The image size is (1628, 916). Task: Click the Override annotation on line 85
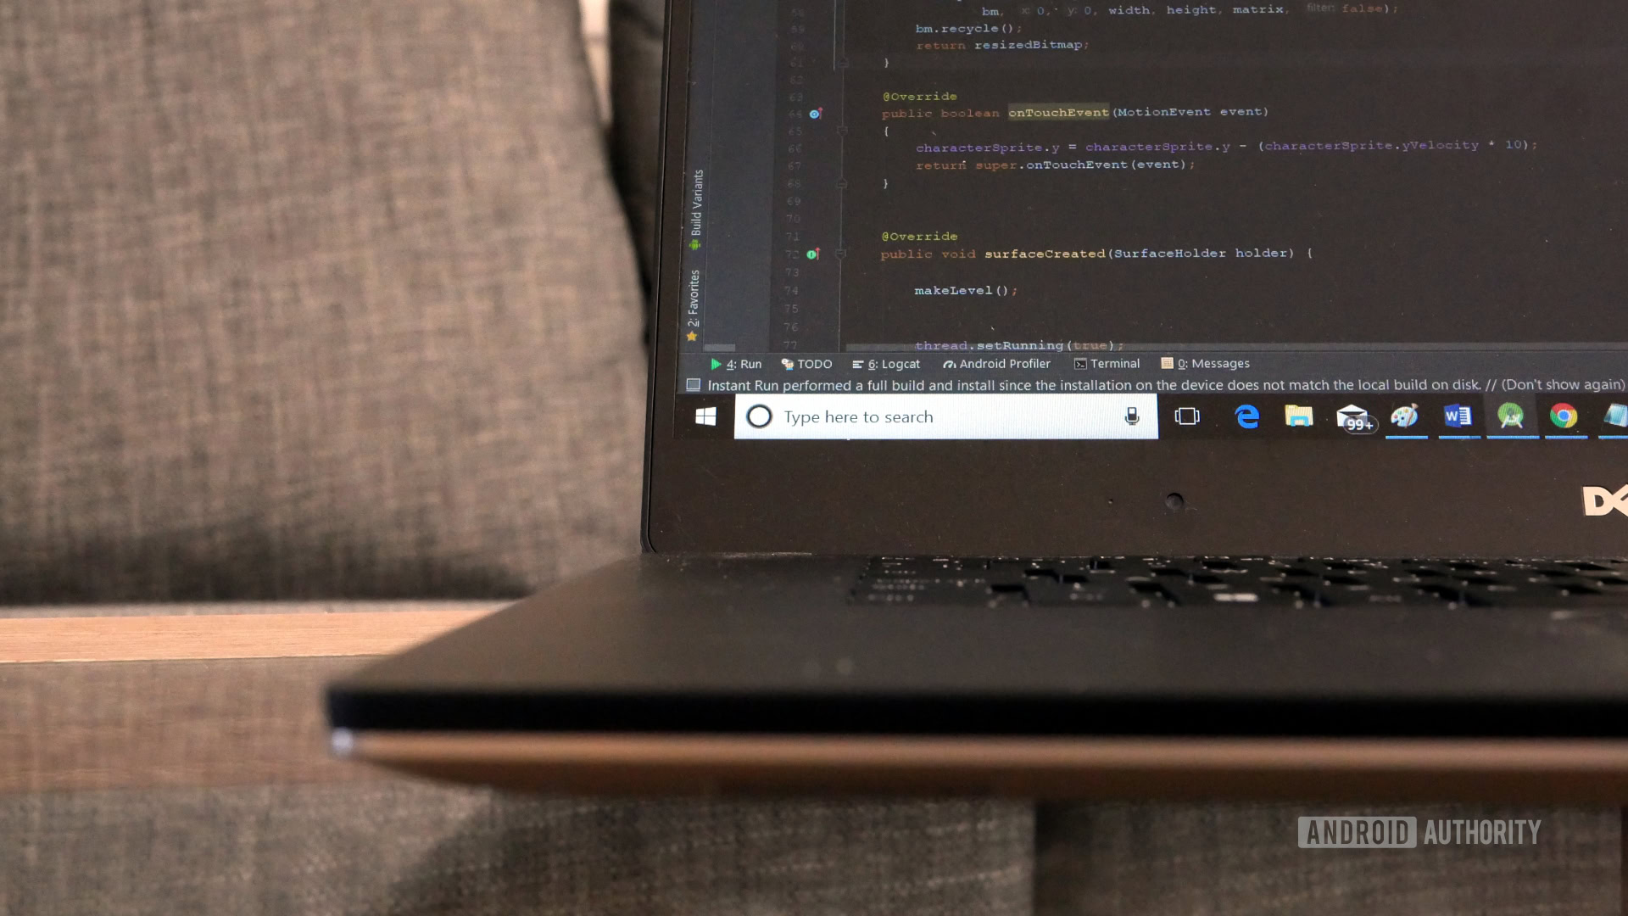pos(919,96)
